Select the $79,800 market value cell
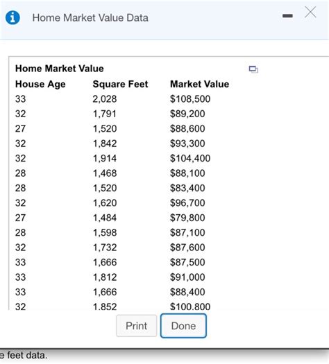Image resolution: width=329 pixels, height=364 pixels. [187, 218]
